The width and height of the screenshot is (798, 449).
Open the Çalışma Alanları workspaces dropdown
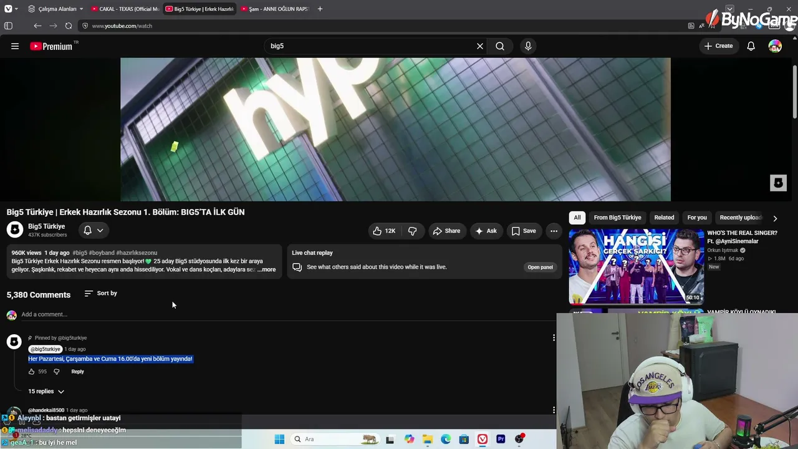point(55,9)
